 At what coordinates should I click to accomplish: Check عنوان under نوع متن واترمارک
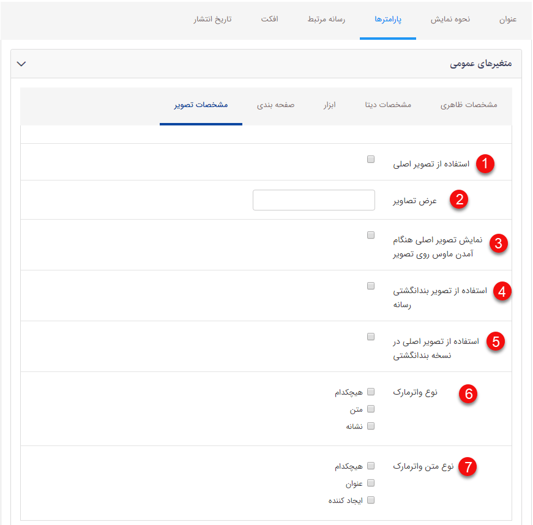(x=370, y=483)
